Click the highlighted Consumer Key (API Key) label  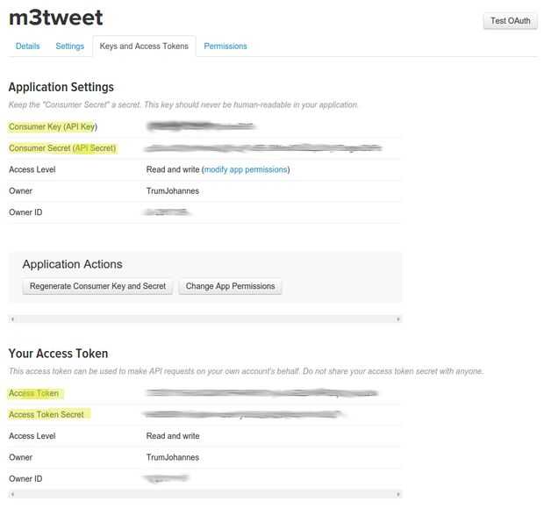click(53, 127)
